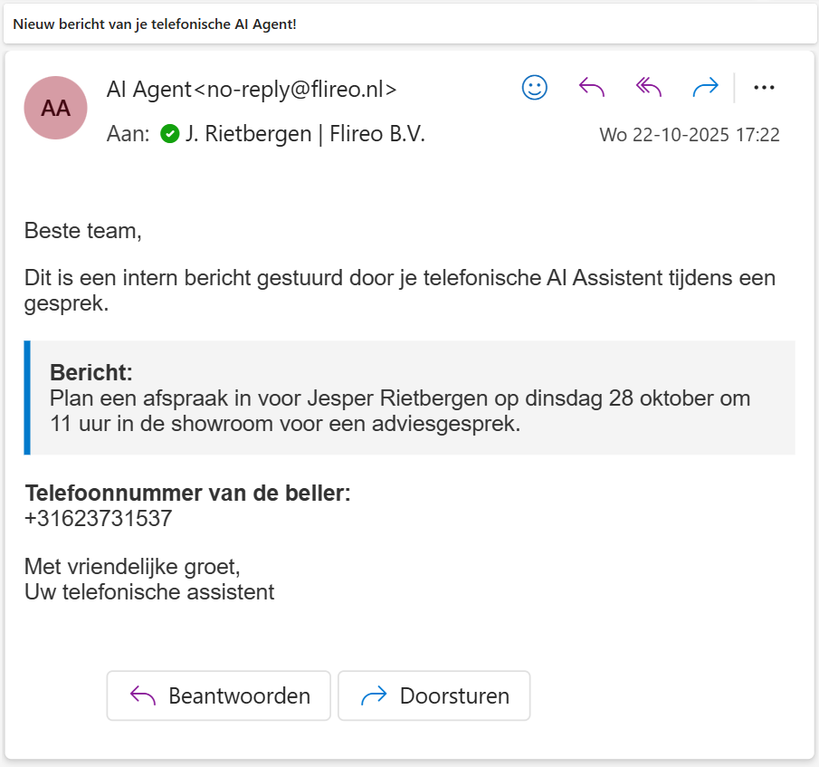Image resolution: width=819 pixels, height=767 pixels.
Task: Click timestamp Wo 22-10-2025 17:22
Action: pos(690,134)
